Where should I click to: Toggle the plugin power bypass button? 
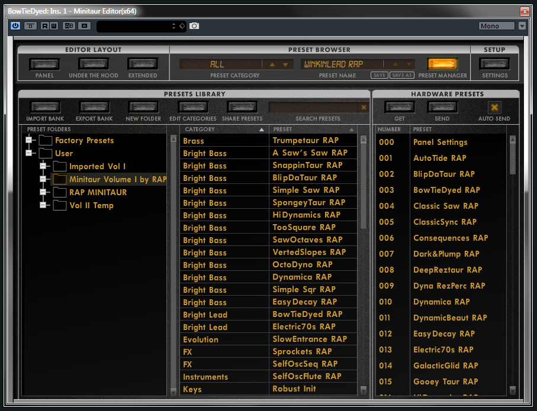tap(15, 25)
